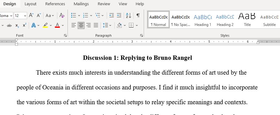Open the borders dropdown arrow
280x115 pixels.
pyautogui.click(x=137, y=25)
